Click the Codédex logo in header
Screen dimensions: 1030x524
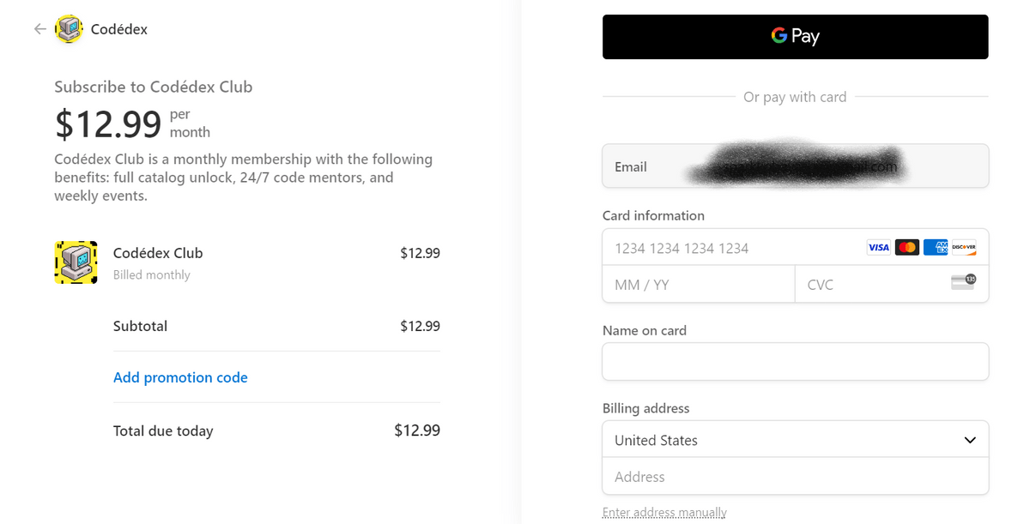(69, 29)
